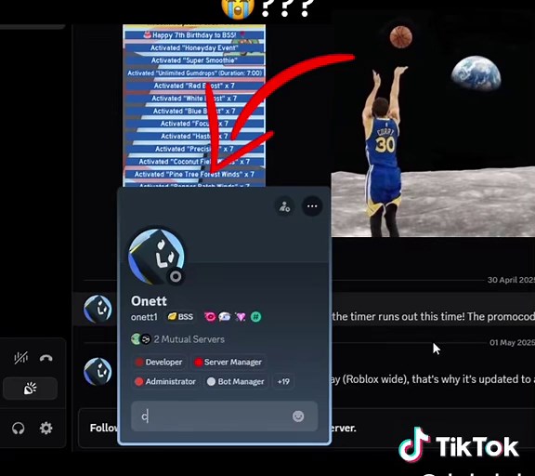Screen dimensions: 535x476
Task: Click the pink gem boost badge
Action: click(241, 317)
